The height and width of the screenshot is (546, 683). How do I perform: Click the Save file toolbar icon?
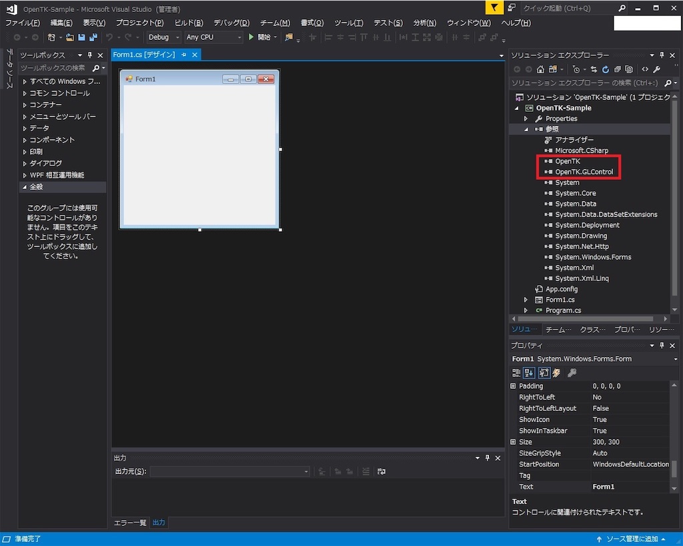point(81,37)
